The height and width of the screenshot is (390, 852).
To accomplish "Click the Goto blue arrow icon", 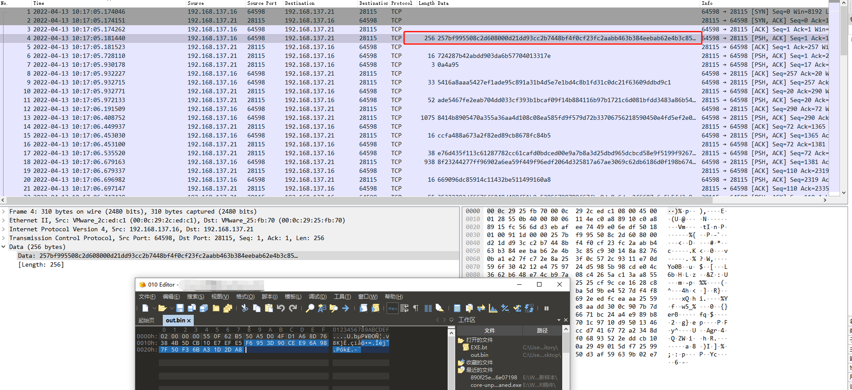I will pyautogui.click(x=345, y=308).
